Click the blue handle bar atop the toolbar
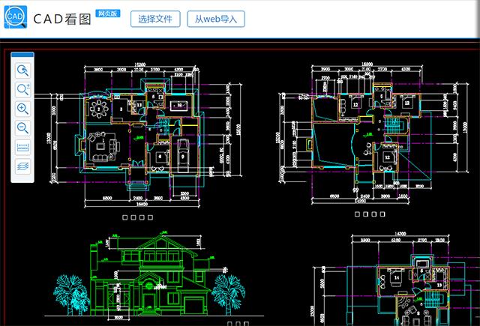Image resolution: width=480 pixels, height=326 pixels. 22,55
